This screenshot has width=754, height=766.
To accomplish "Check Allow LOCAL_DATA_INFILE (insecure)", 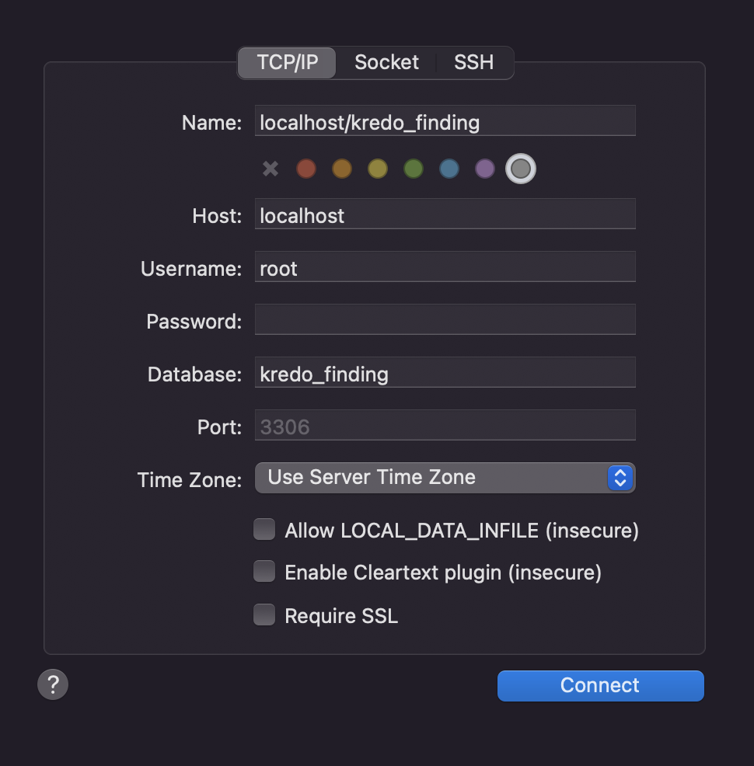I will [x=264, y=529].
